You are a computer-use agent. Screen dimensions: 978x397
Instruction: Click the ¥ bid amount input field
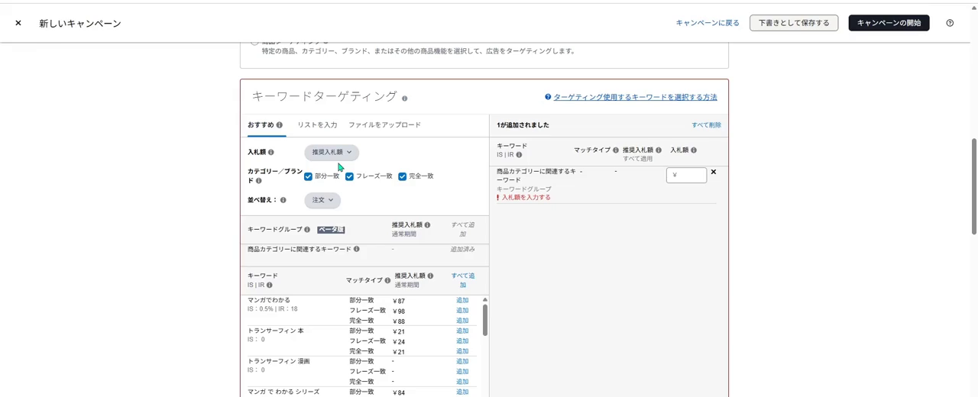[x=686, y=175]
